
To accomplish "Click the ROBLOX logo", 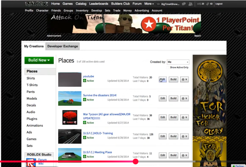I will point(37,4).
